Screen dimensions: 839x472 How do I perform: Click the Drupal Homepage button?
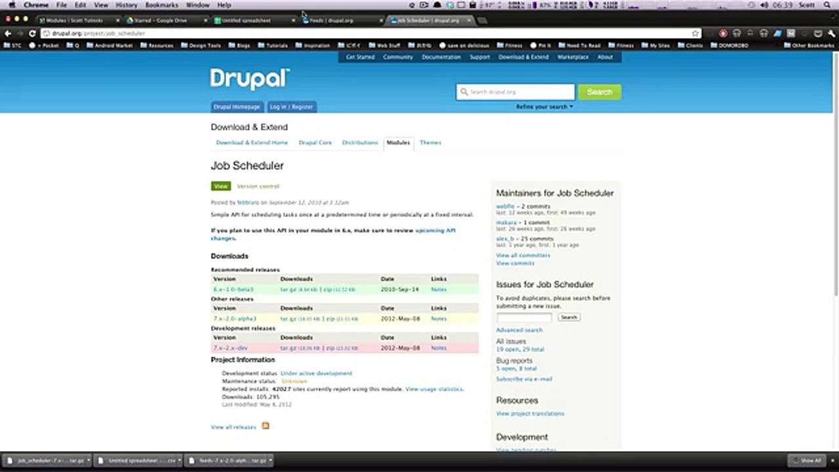click(237, 107)
